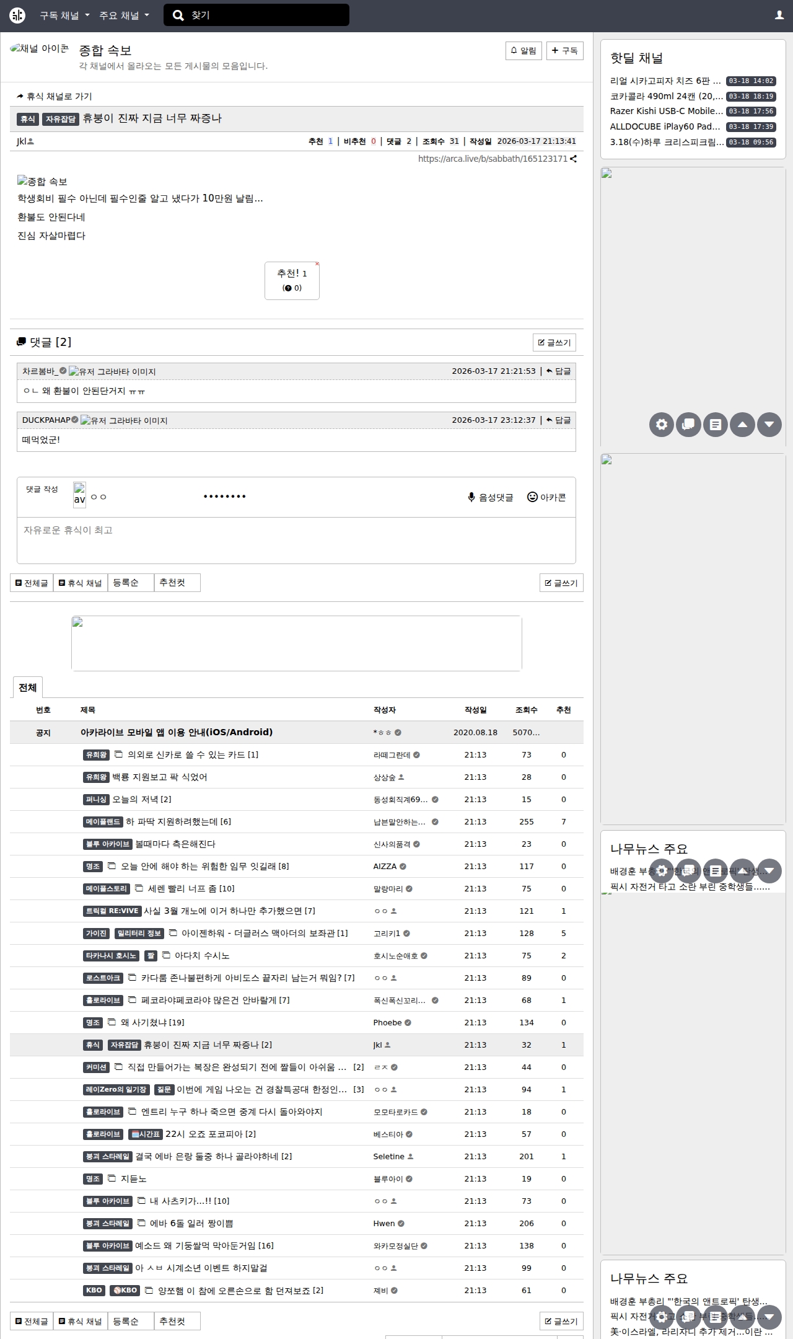The height and width of the screenshot is (1339, 793).
Task: Click the share icon next to post URL
Action: click(x=574, y=159)
